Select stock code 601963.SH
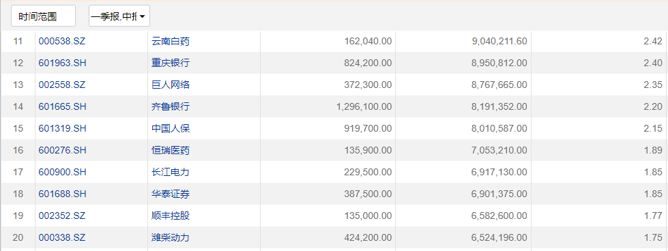Screen dimensions: 668x251 point(63,63)
